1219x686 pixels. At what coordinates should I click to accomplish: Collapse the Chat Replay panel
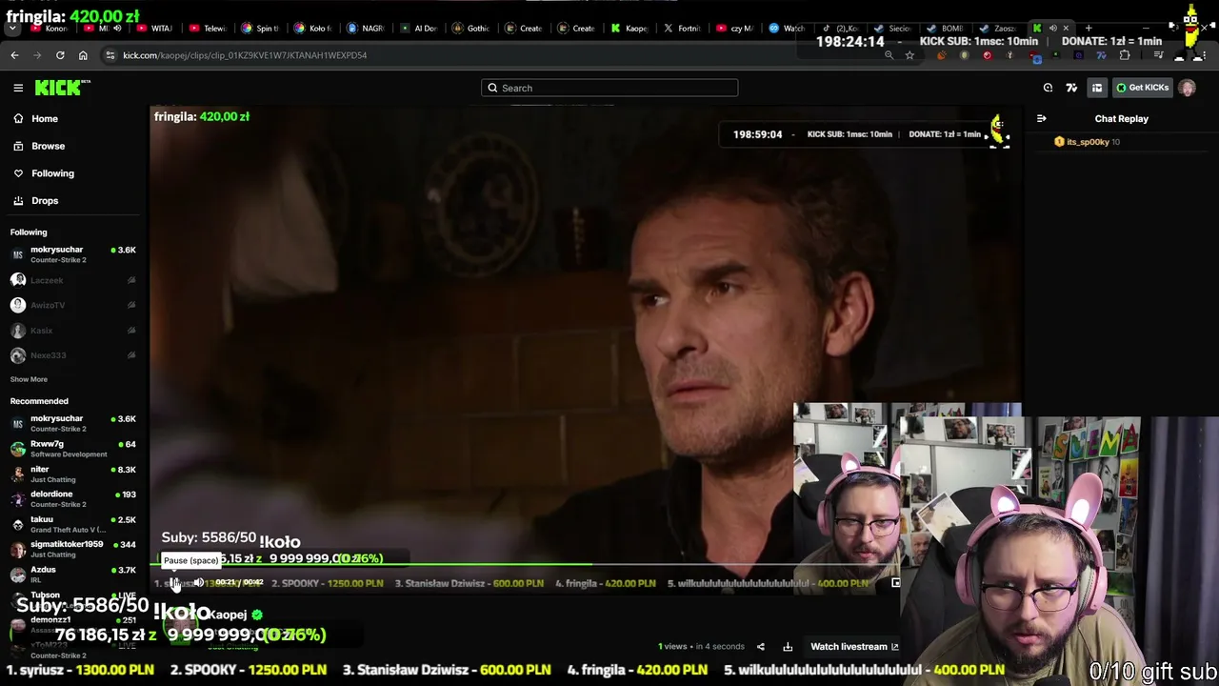pyautogui.click(x=1041, y=119)
